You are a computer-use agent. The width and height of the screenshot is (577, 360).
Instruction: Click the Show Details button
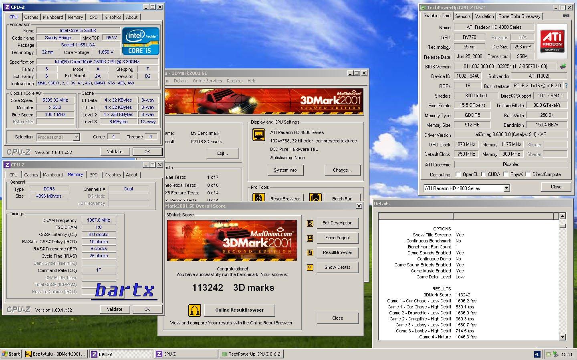coord(337,268)
